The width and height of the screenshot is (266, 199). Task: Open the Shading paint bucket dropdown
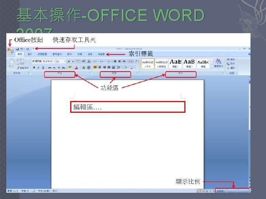point(126,67)
